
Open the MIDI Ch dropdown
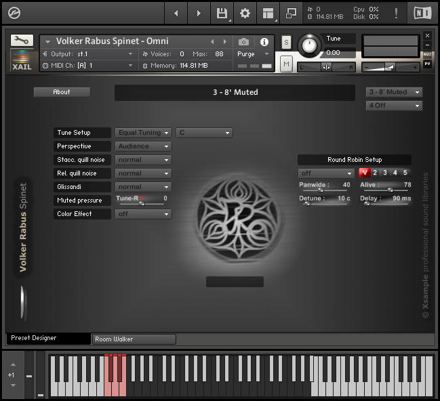pyautogui.click(x=89, y=66)
